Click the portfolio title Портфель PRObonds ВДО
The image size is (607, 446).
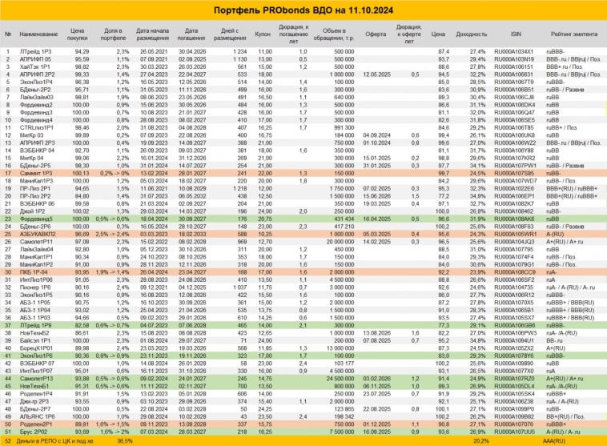[303, 10]
